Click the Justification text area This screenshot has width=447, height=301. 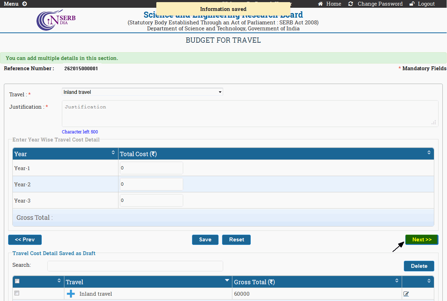pos(250,114)
